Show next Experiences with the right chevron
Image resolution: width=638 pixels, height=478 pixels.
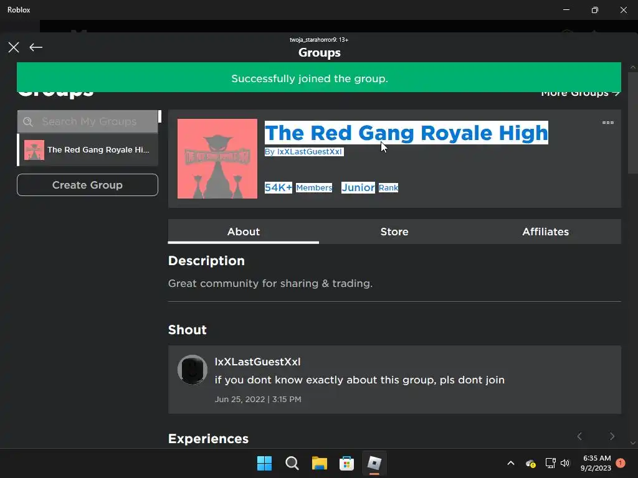tap(612, 436)
